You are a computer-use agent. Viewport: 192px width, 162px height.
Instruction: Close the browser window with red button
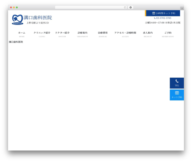tap(11, 7)
